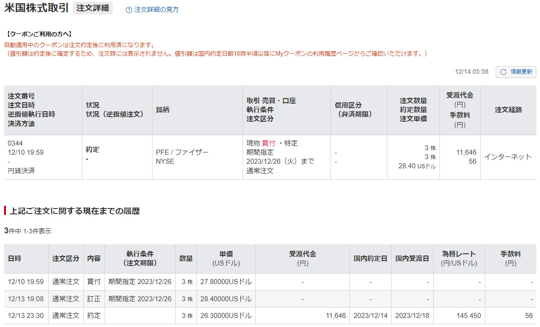540x327 pixels.
Task: Click the 12/14 05:58 update timestamp
Action: pyautogui.click(x=472, y=72)
